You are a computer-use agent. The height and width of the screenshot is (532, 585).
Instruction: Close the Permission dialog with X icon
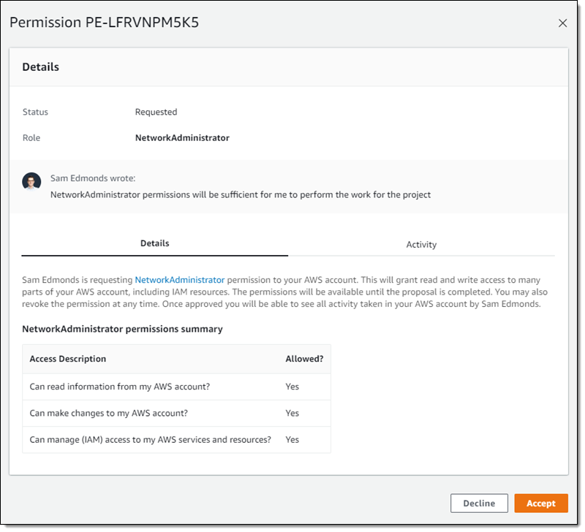click(562, 23)
